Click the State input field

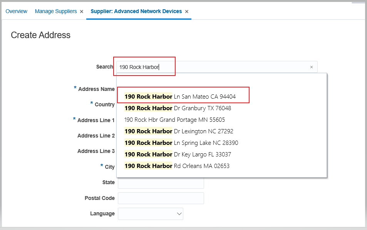(x=161, y=183)
